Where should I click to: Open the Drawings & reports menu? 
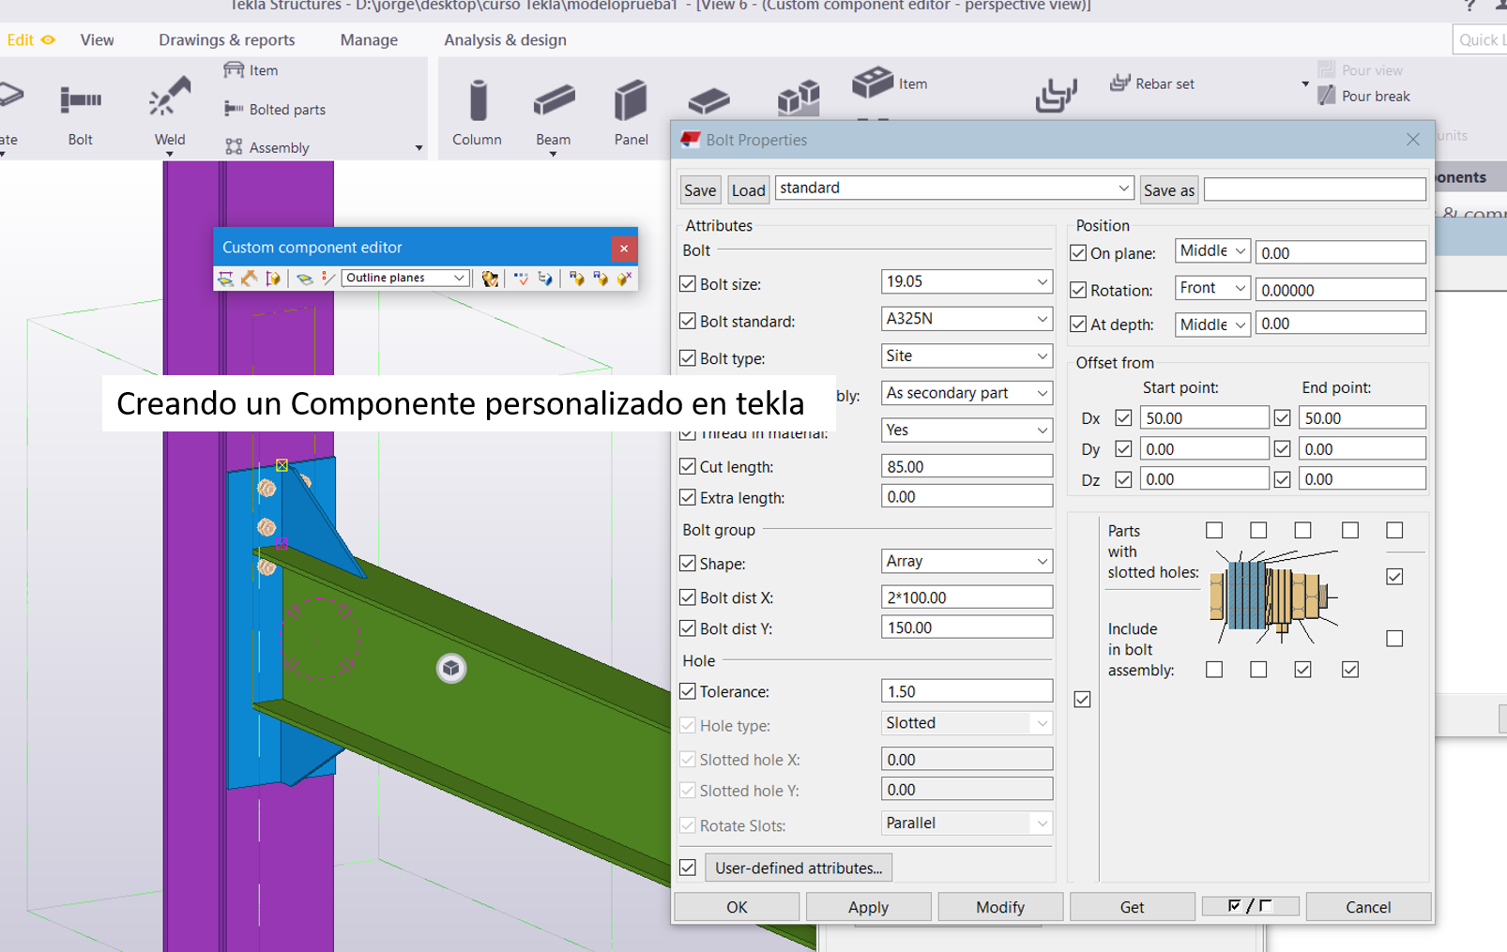click(x=225, y=39)
